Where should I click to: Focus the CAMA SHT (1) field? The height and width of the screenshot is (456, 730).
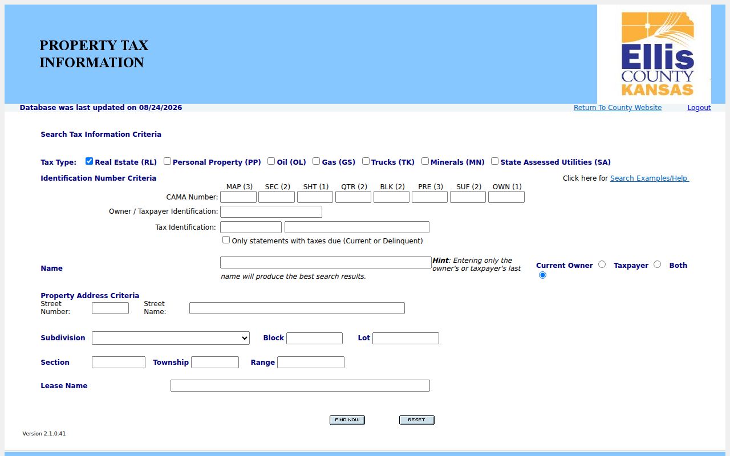315,197
